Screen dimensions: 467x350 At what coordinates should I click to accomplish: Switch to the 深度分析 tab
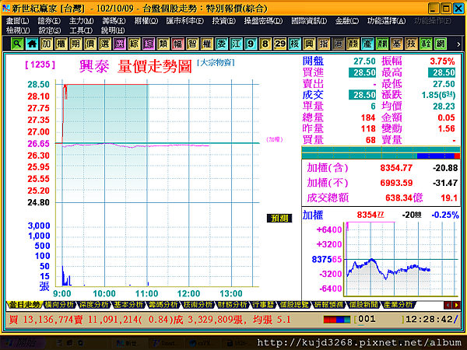(x=94, y=304)
